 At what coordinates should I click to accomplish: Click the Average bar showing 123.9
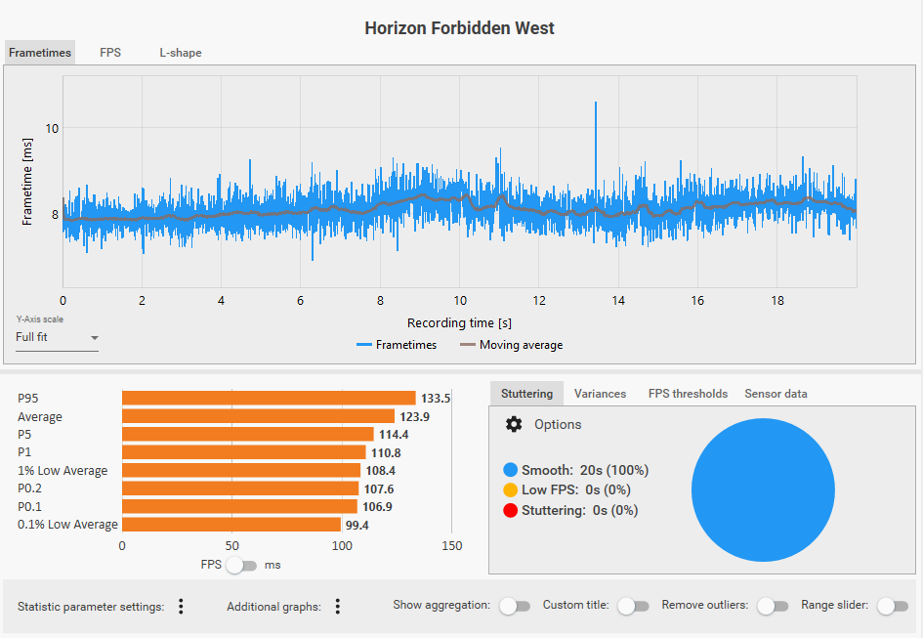pyautogui.click(x=259, y=416)
